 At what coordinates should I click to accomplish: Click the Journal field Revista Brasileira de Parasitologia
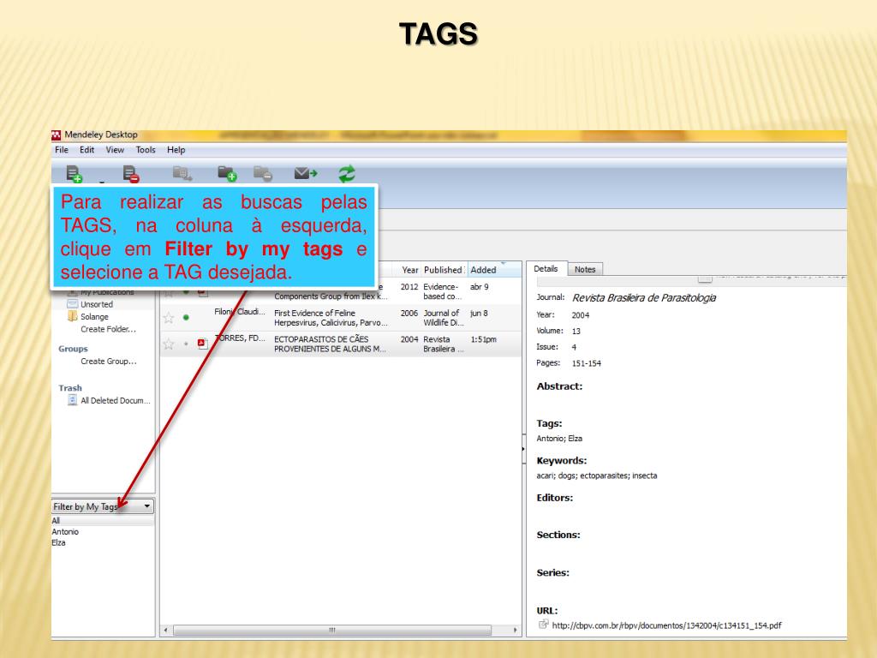644,297
